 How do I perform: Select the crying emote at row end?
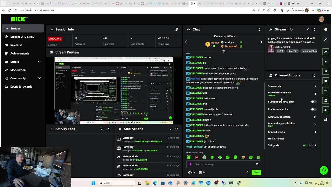pos(259,157)
